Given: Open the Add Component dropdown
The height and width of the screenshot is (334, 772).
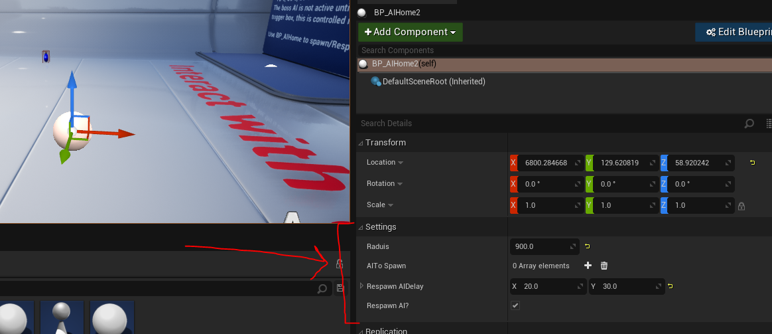Looking at the screenshot, I should tap(410, 32).
